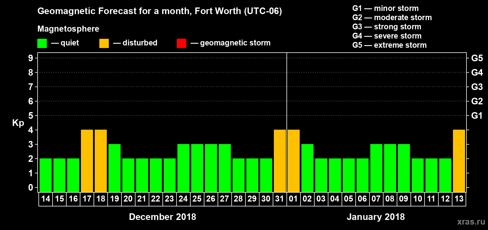488x230 pixels.
Task: Open the xras.ru source link
Action: (x=471, y=222)
